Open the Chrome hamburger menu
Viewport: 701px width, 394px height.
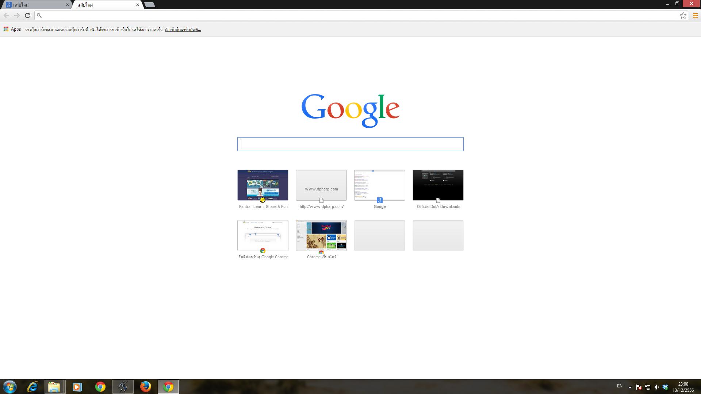[x=695, y=15]
